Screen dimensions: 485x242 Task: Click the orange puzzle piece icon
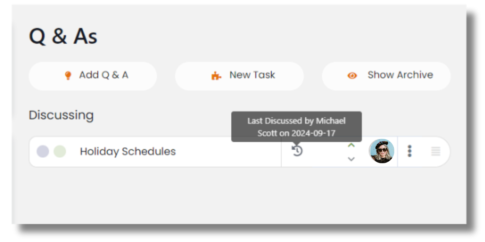pos(216,76)
